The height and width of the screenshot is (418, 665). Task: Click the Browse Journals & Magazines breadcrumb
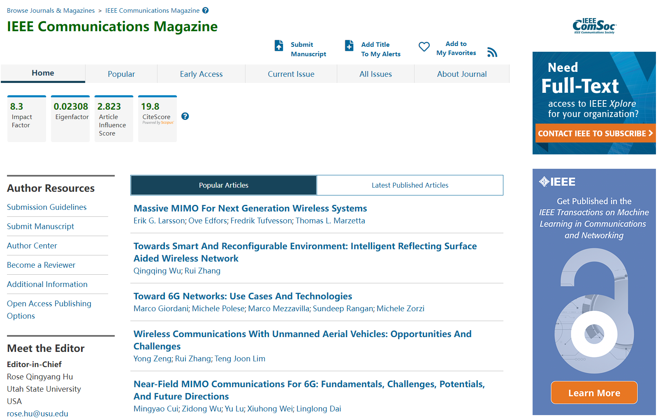[51, 10]
